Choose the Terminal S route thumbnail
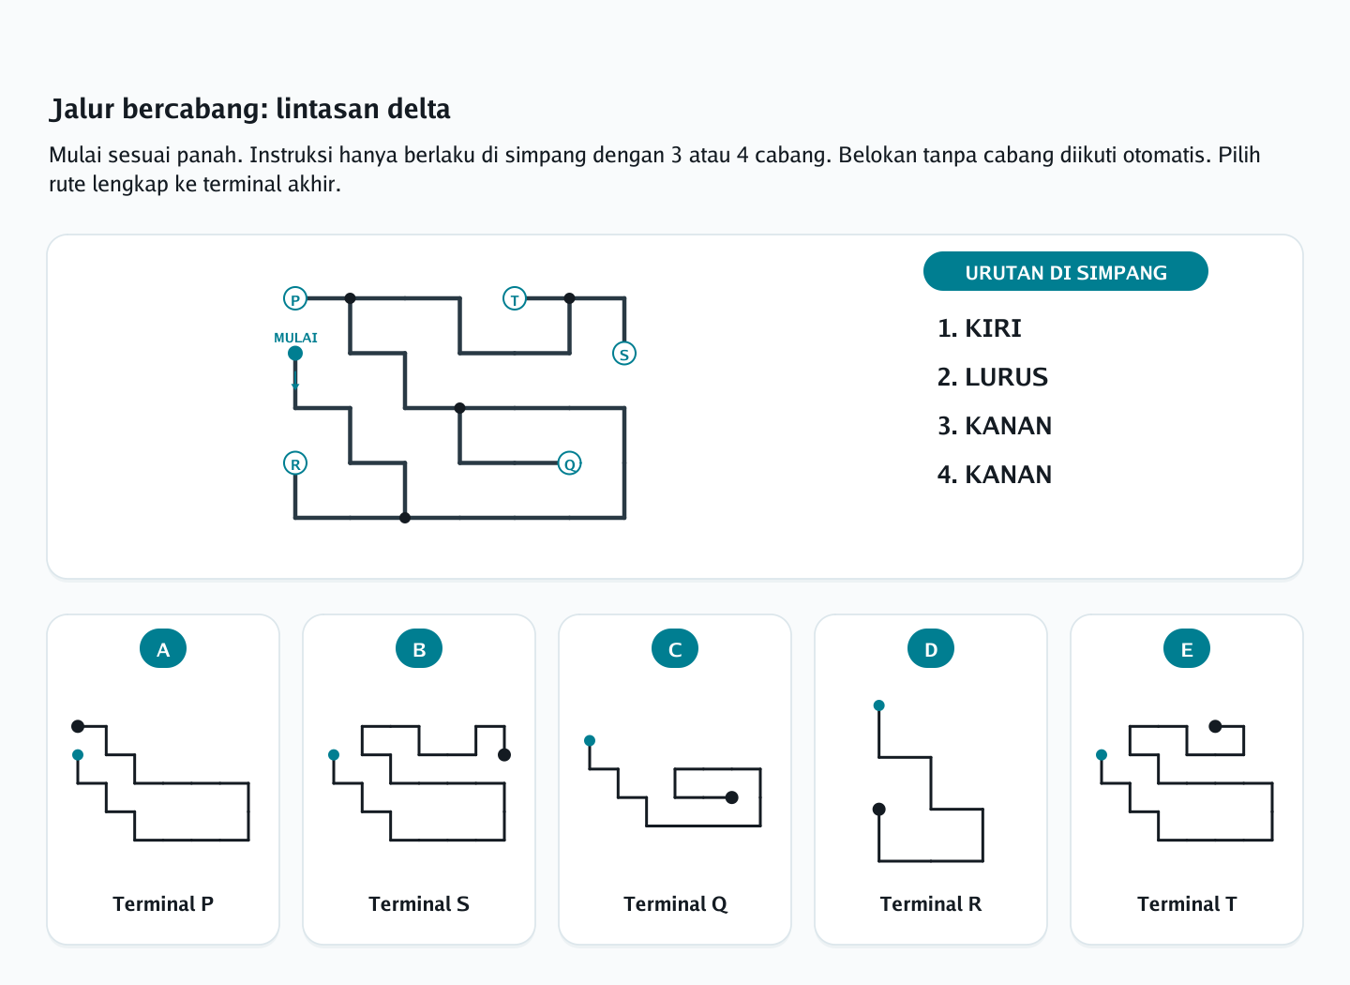 point(419,782)
